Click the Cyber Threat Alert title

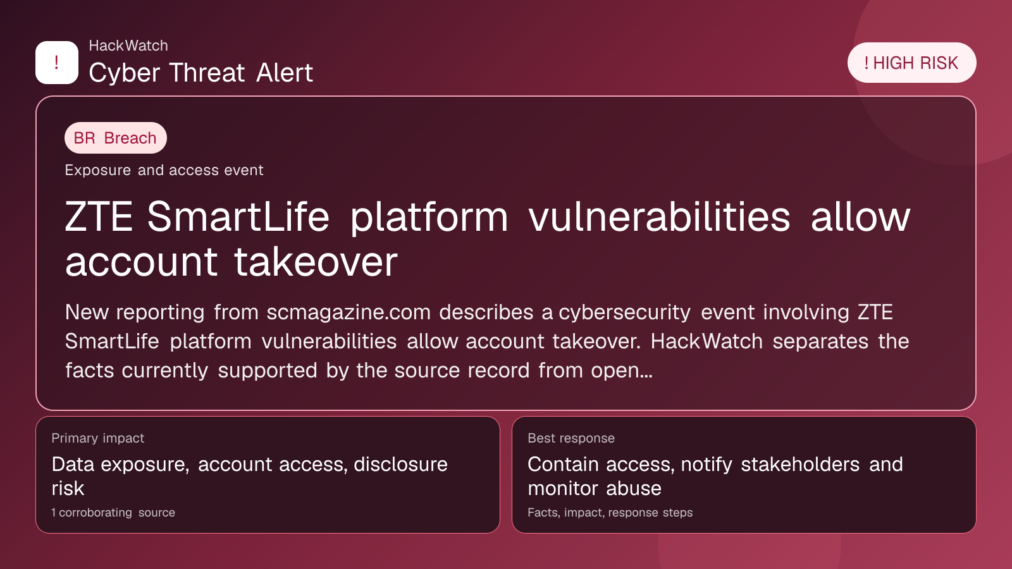coord(201,73)
